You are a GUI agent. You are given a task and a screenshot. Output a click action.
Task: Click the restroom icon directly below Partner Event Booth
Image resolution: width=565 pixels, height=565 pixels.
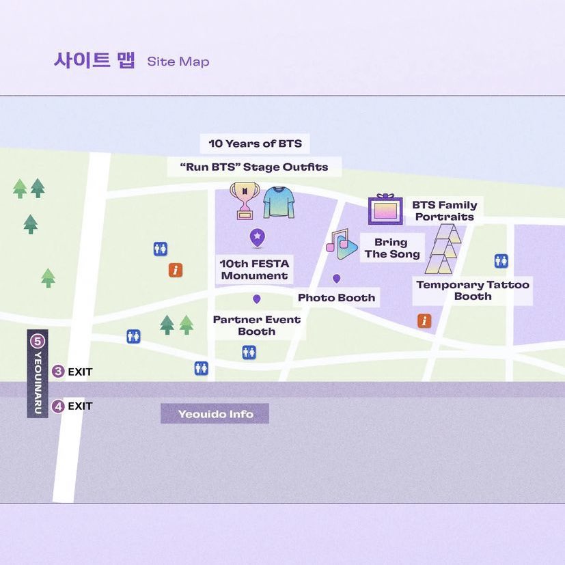[x=249, y=353]
